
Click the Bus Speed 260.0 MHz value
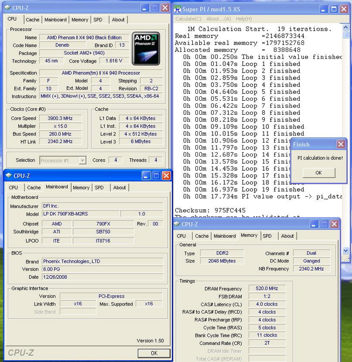[x=60, y=134]
